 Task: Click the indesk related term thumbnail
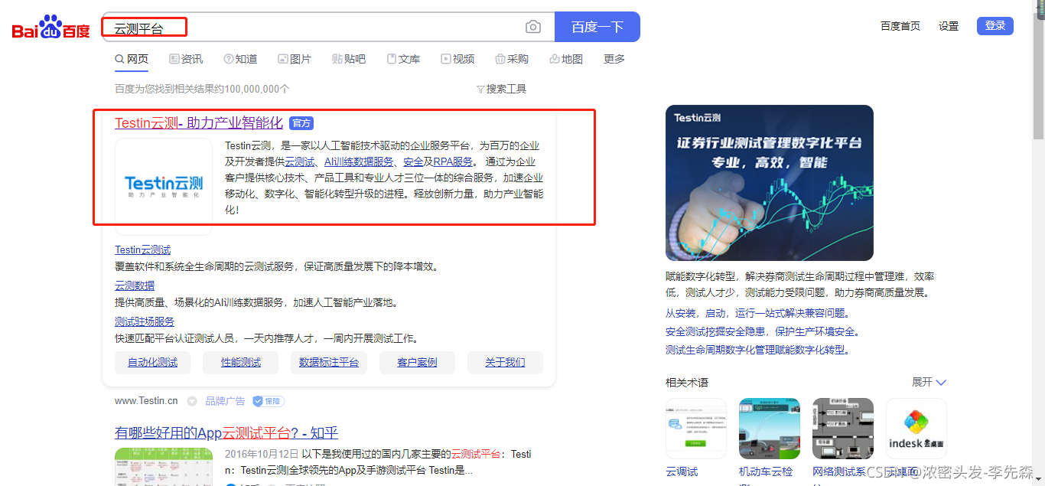tap(916, 429)
